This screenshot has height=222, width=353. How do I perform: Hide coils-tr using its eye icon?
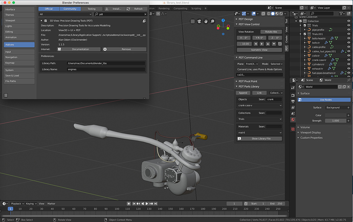(349, 56)
